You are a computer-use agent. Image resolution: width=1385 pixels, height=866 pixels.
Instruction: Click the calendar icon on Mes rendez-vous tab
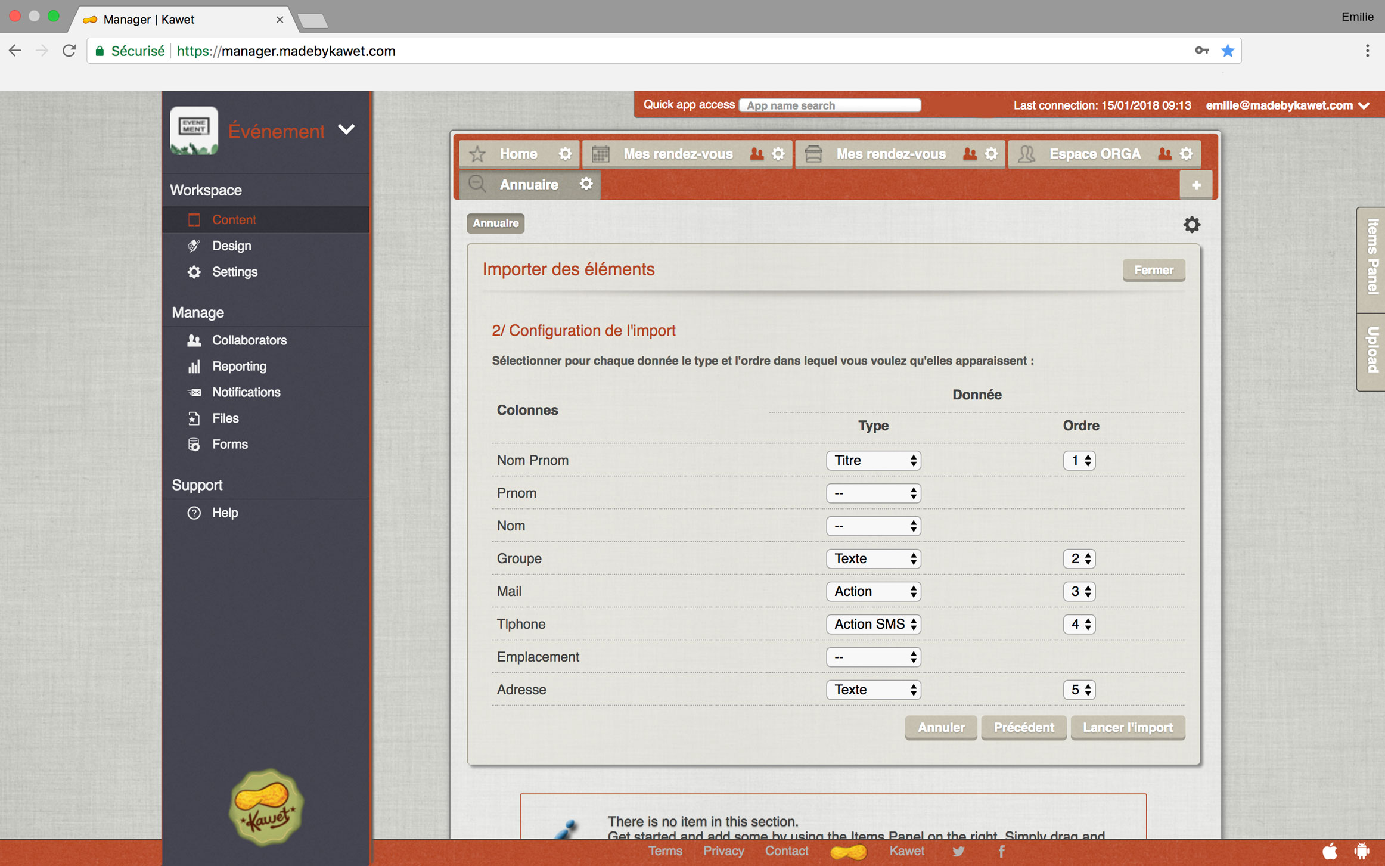(600, 153)
